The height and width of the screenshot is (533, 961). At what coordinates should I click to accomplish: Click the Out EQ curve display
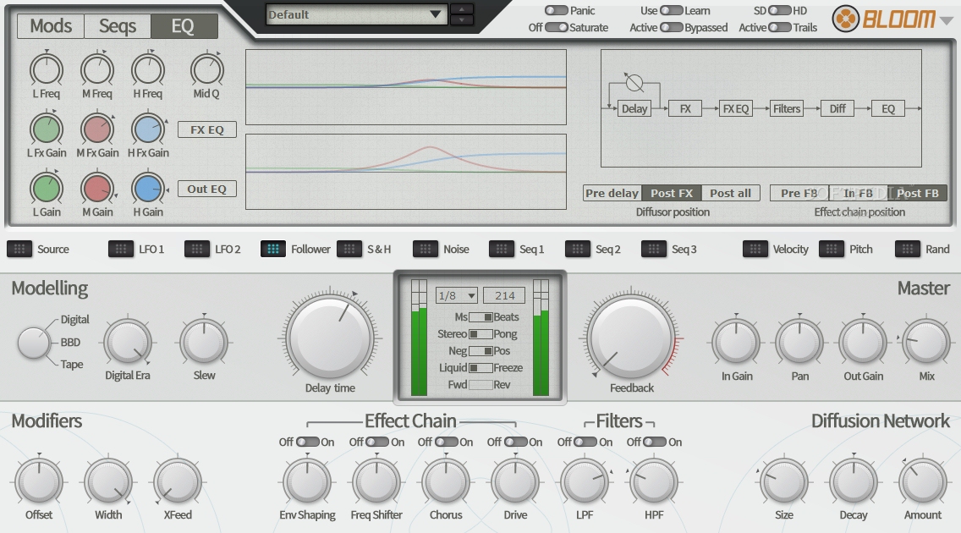click(406, 172)
